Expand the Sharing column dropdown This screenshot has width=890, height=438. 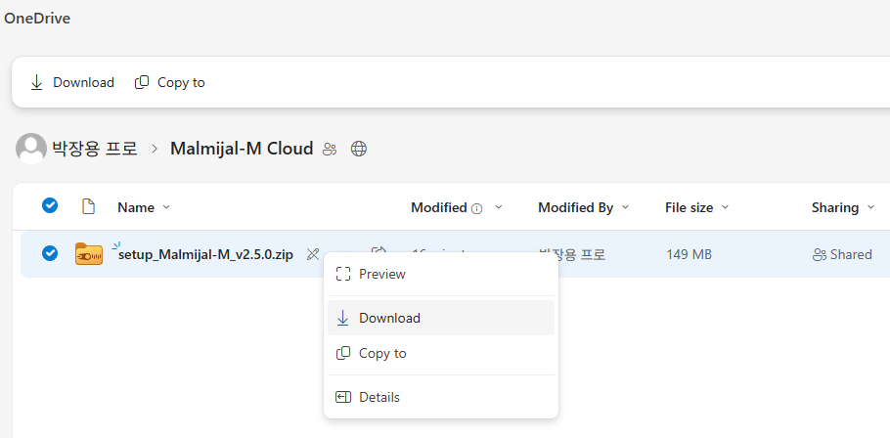point(870,207)
